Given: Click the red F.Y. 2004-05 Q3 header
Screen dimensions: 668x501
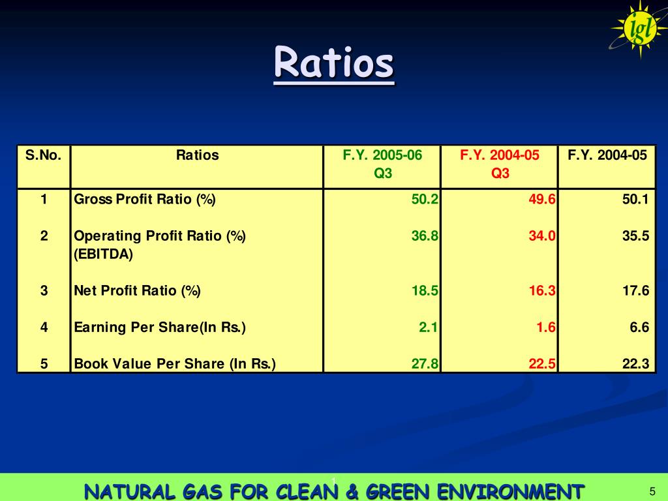Looking at the screenshot, I should [x=500, y=164].
